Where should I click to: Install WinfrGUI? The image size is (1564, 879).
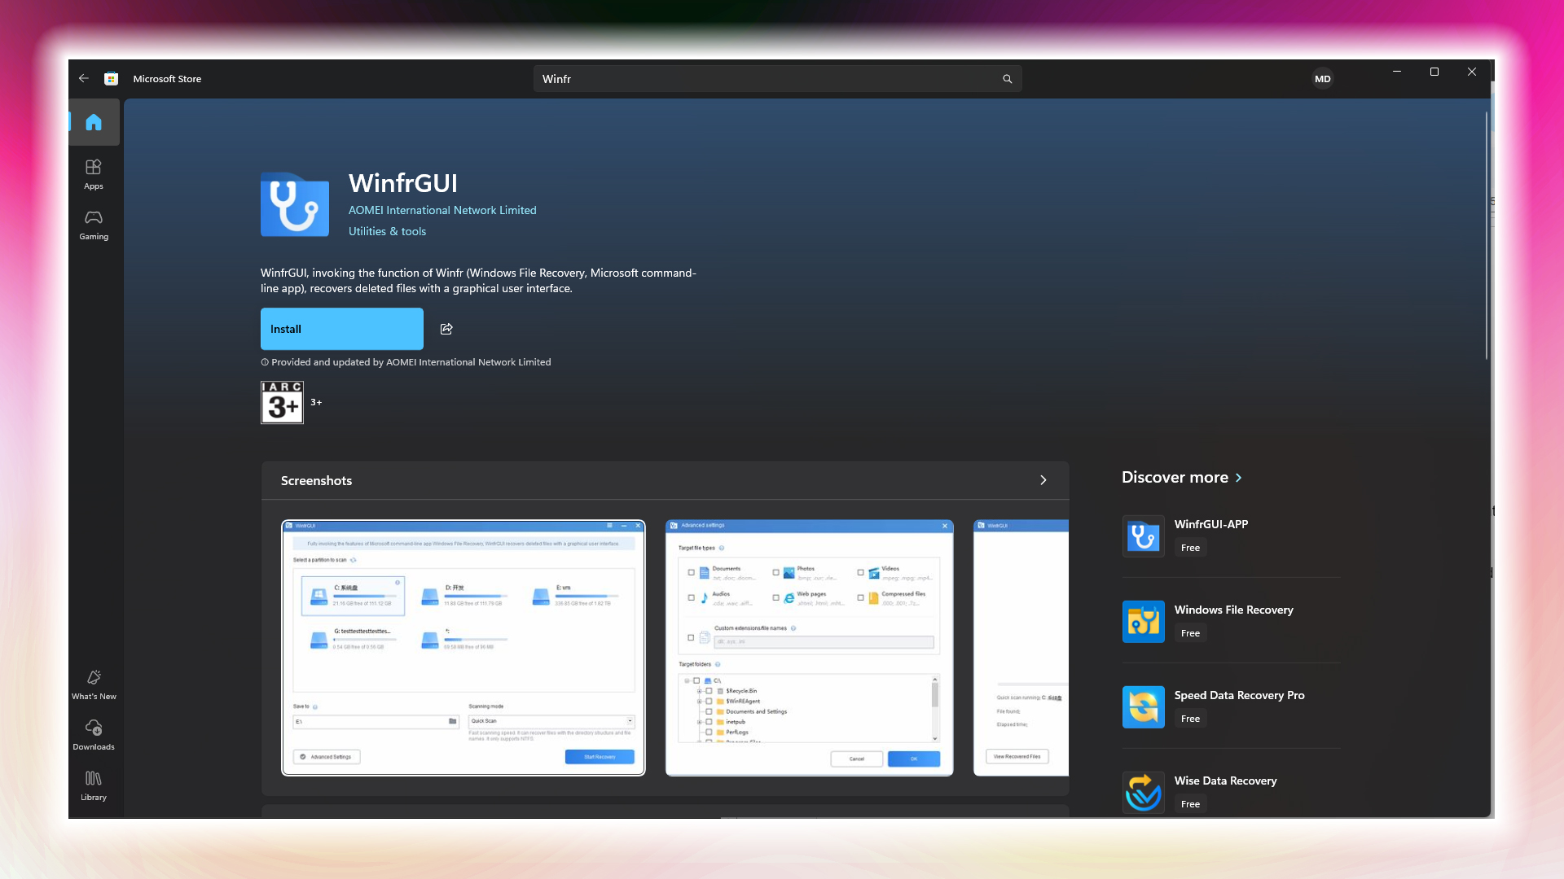point(342,329)
